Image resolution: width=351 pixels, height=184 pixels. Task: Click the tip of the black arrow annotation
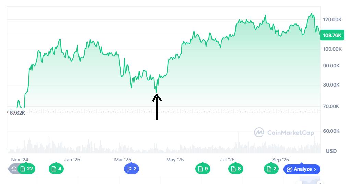click(x=157, y=95)
